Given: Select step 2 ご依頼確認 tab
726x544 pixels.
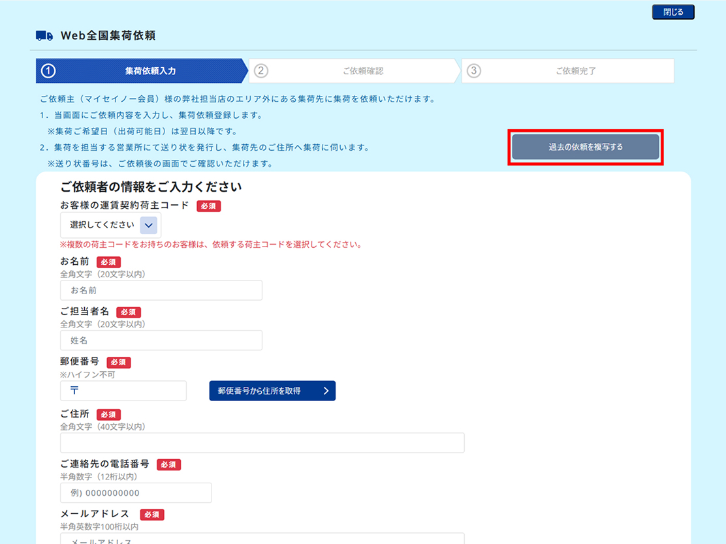Looking at the screenshot, I should (x=355, y=71).
